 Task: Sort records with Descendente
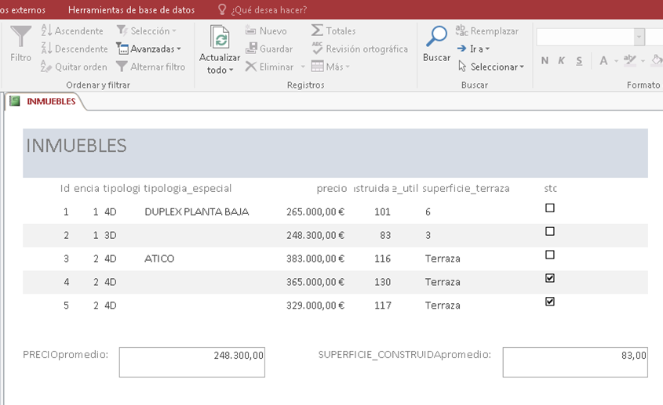point(75,49)
